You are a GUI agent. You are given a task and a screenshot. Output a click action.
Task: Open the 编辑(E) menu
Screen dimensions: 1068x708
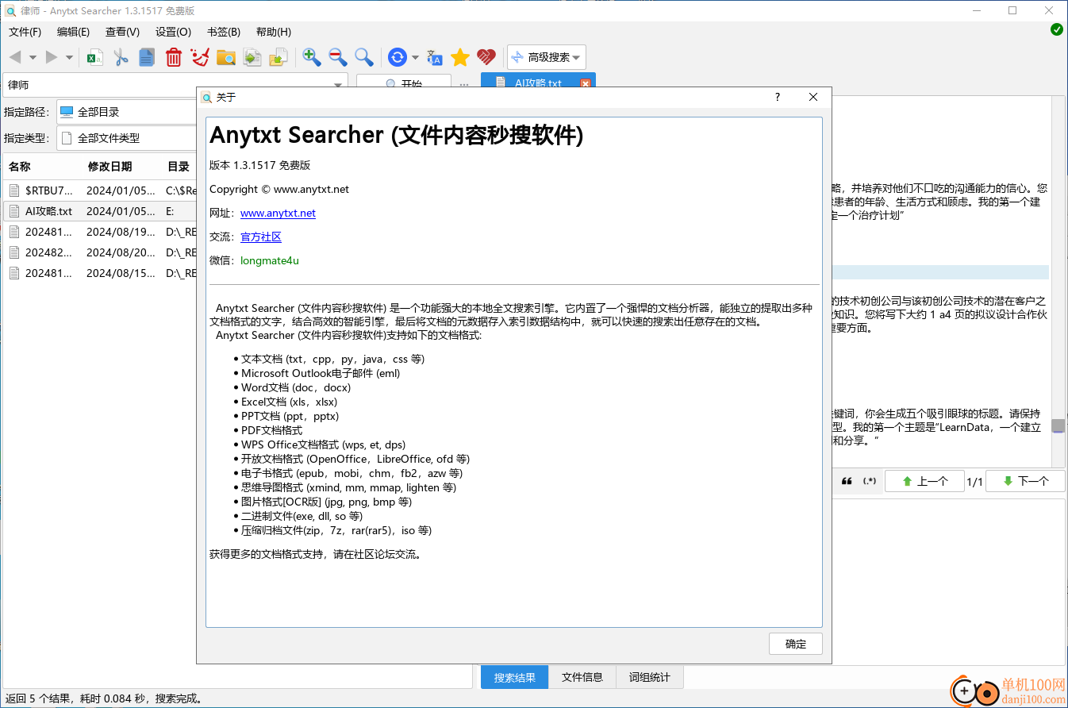click(x=73, y=32)
